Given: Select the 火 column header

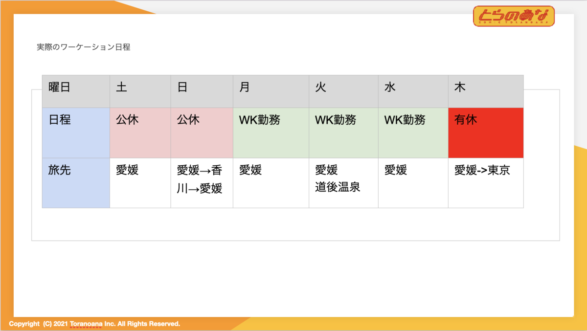Looking at the screenshot, I should [343, 91].
